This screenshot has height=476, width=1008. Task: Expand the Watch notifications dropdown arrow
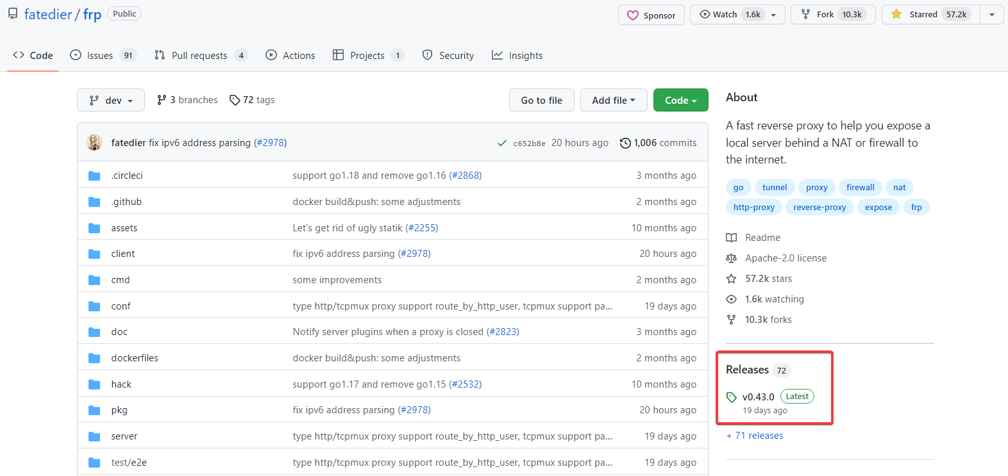[774, 15]
